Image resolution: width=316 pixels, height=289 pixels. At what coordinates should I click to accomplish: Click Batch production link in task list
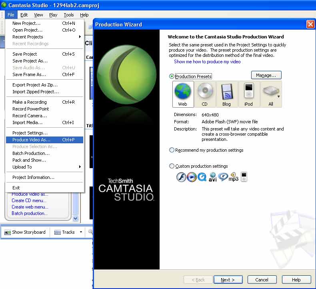[x=30, y=213]
